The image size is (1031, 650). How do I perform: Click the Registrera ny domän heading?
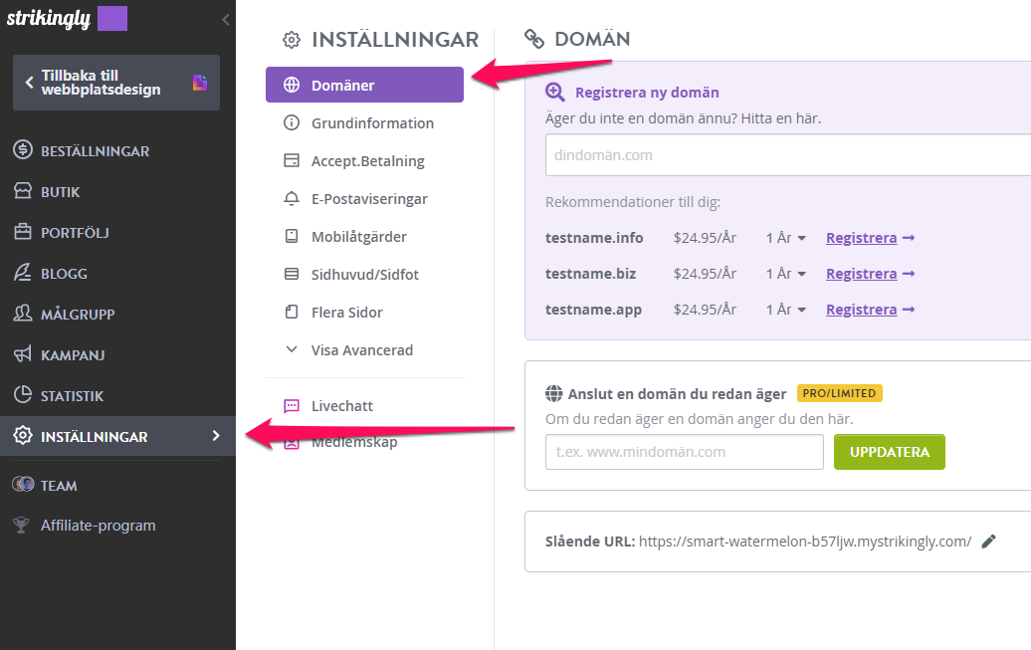[647, 93]
